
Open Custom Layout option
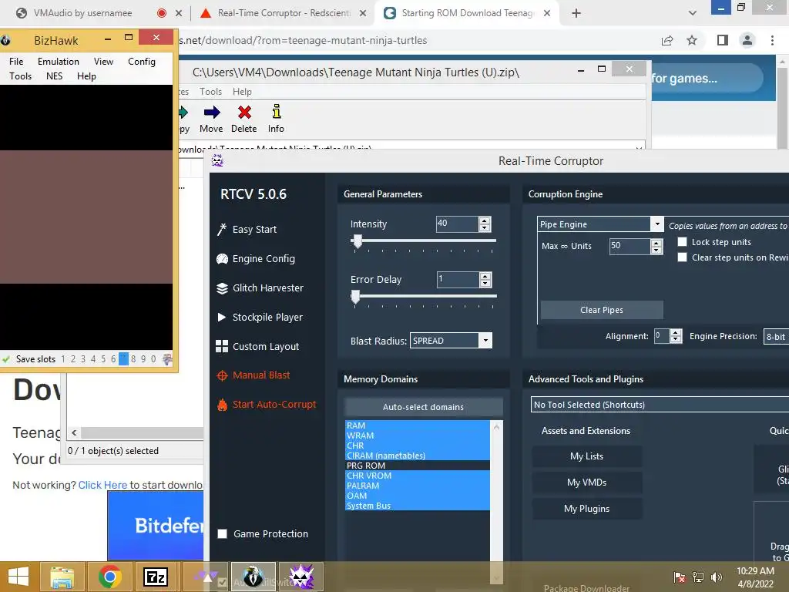click(257, 346)
